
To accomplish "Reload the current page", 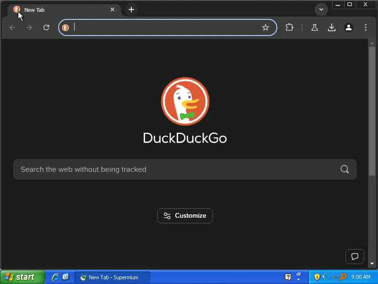I will 46,27.
